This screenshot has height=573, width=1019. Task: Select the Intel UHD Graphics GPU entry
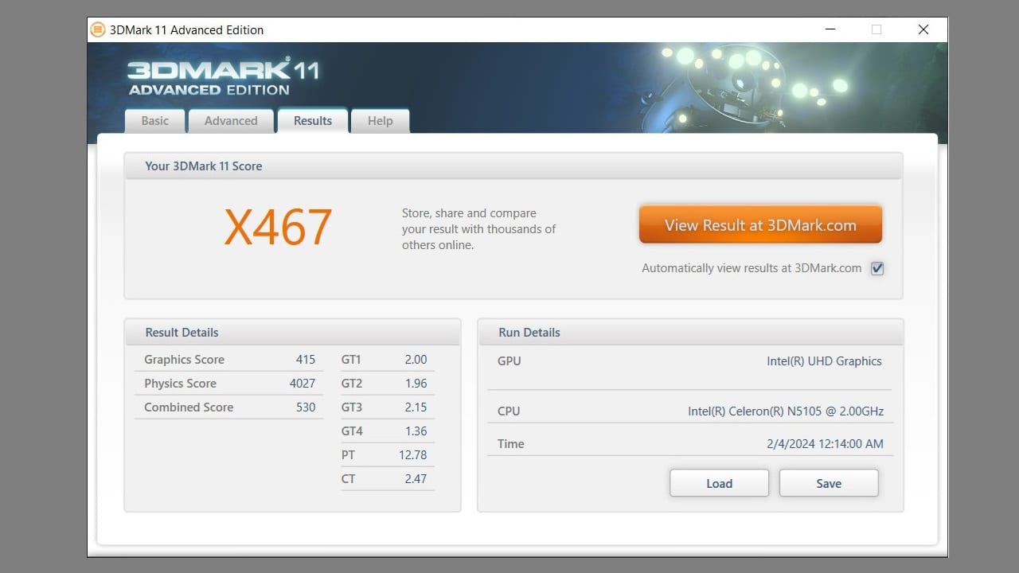pyautogui.click(x=824, y=361)
